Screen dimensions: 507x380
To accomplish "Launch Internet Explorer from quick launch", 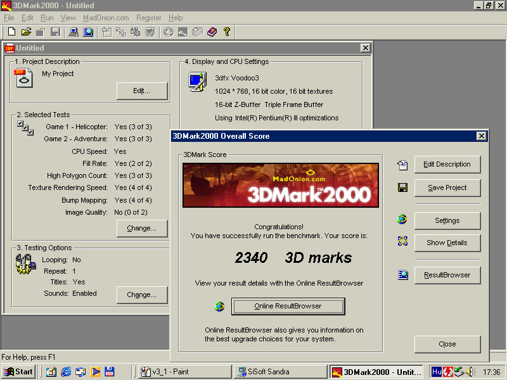I will click(66, 372).
